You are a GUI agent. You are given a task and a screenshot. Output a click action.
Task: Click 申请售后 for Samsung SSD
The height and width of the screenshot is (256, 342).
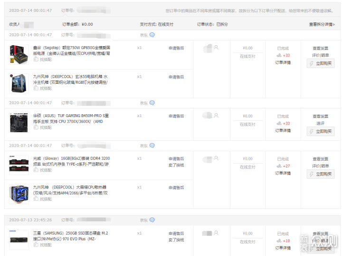click(176, 233)
